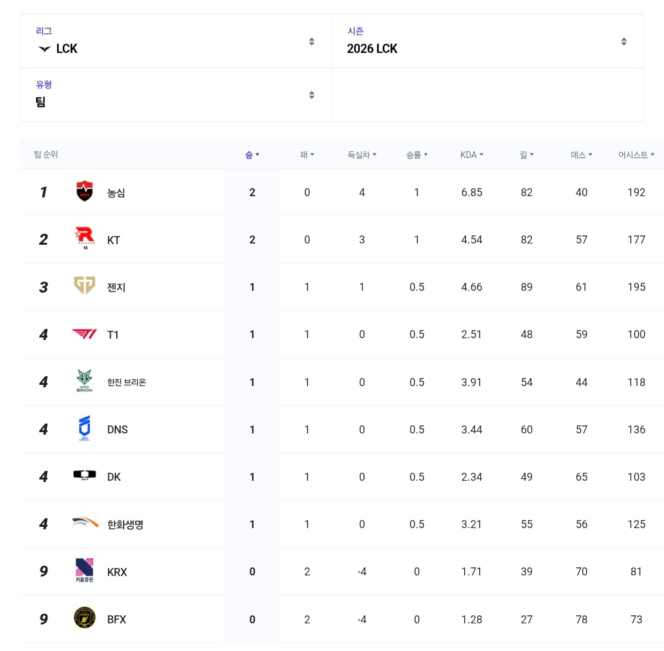This screenshot has width=664, height=651.
Task: Click the DNS team logo
Action: [x=85, y=428]
